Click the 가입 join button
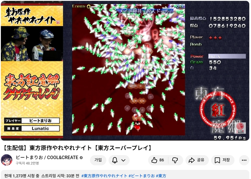 (98, 160)
